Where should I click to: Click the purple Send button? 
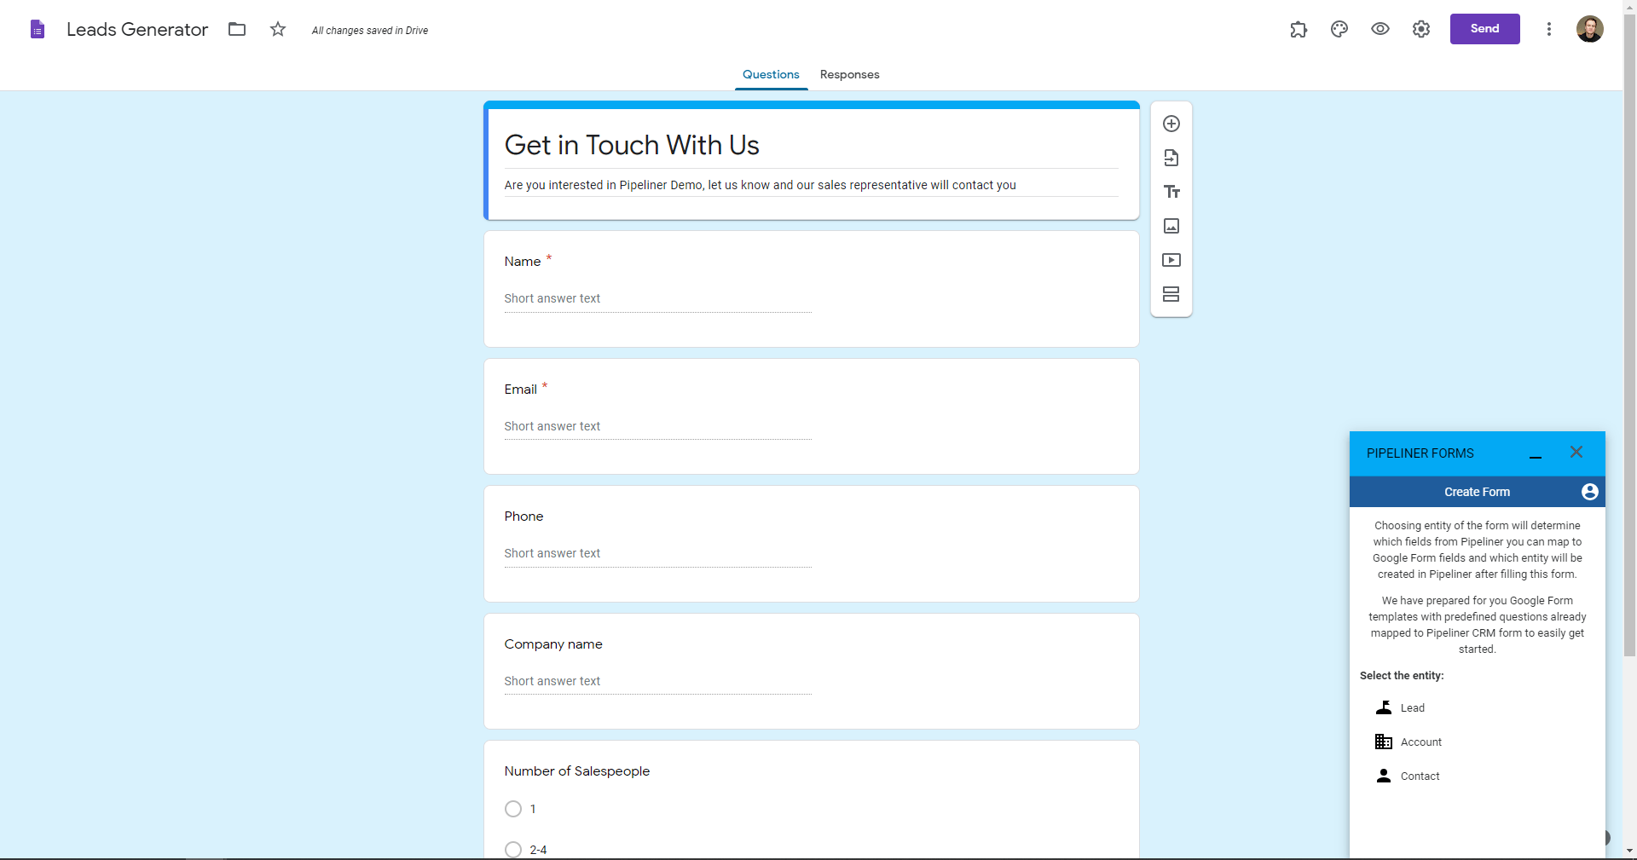tap(1484, 29)
